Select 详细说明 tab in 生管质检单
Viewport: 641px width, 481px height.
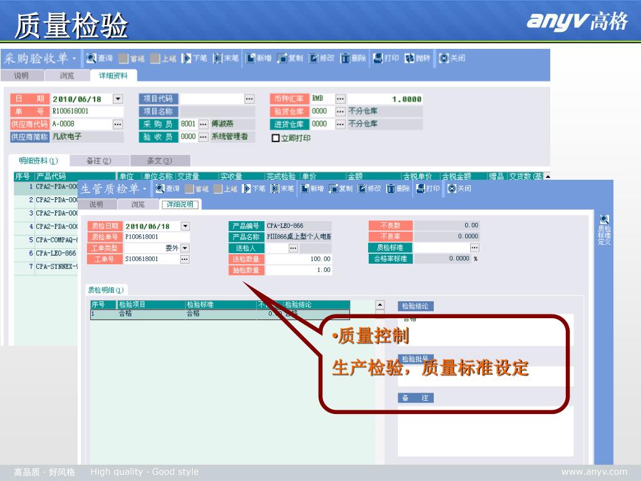pyautogui.click(x=180, y=204)
